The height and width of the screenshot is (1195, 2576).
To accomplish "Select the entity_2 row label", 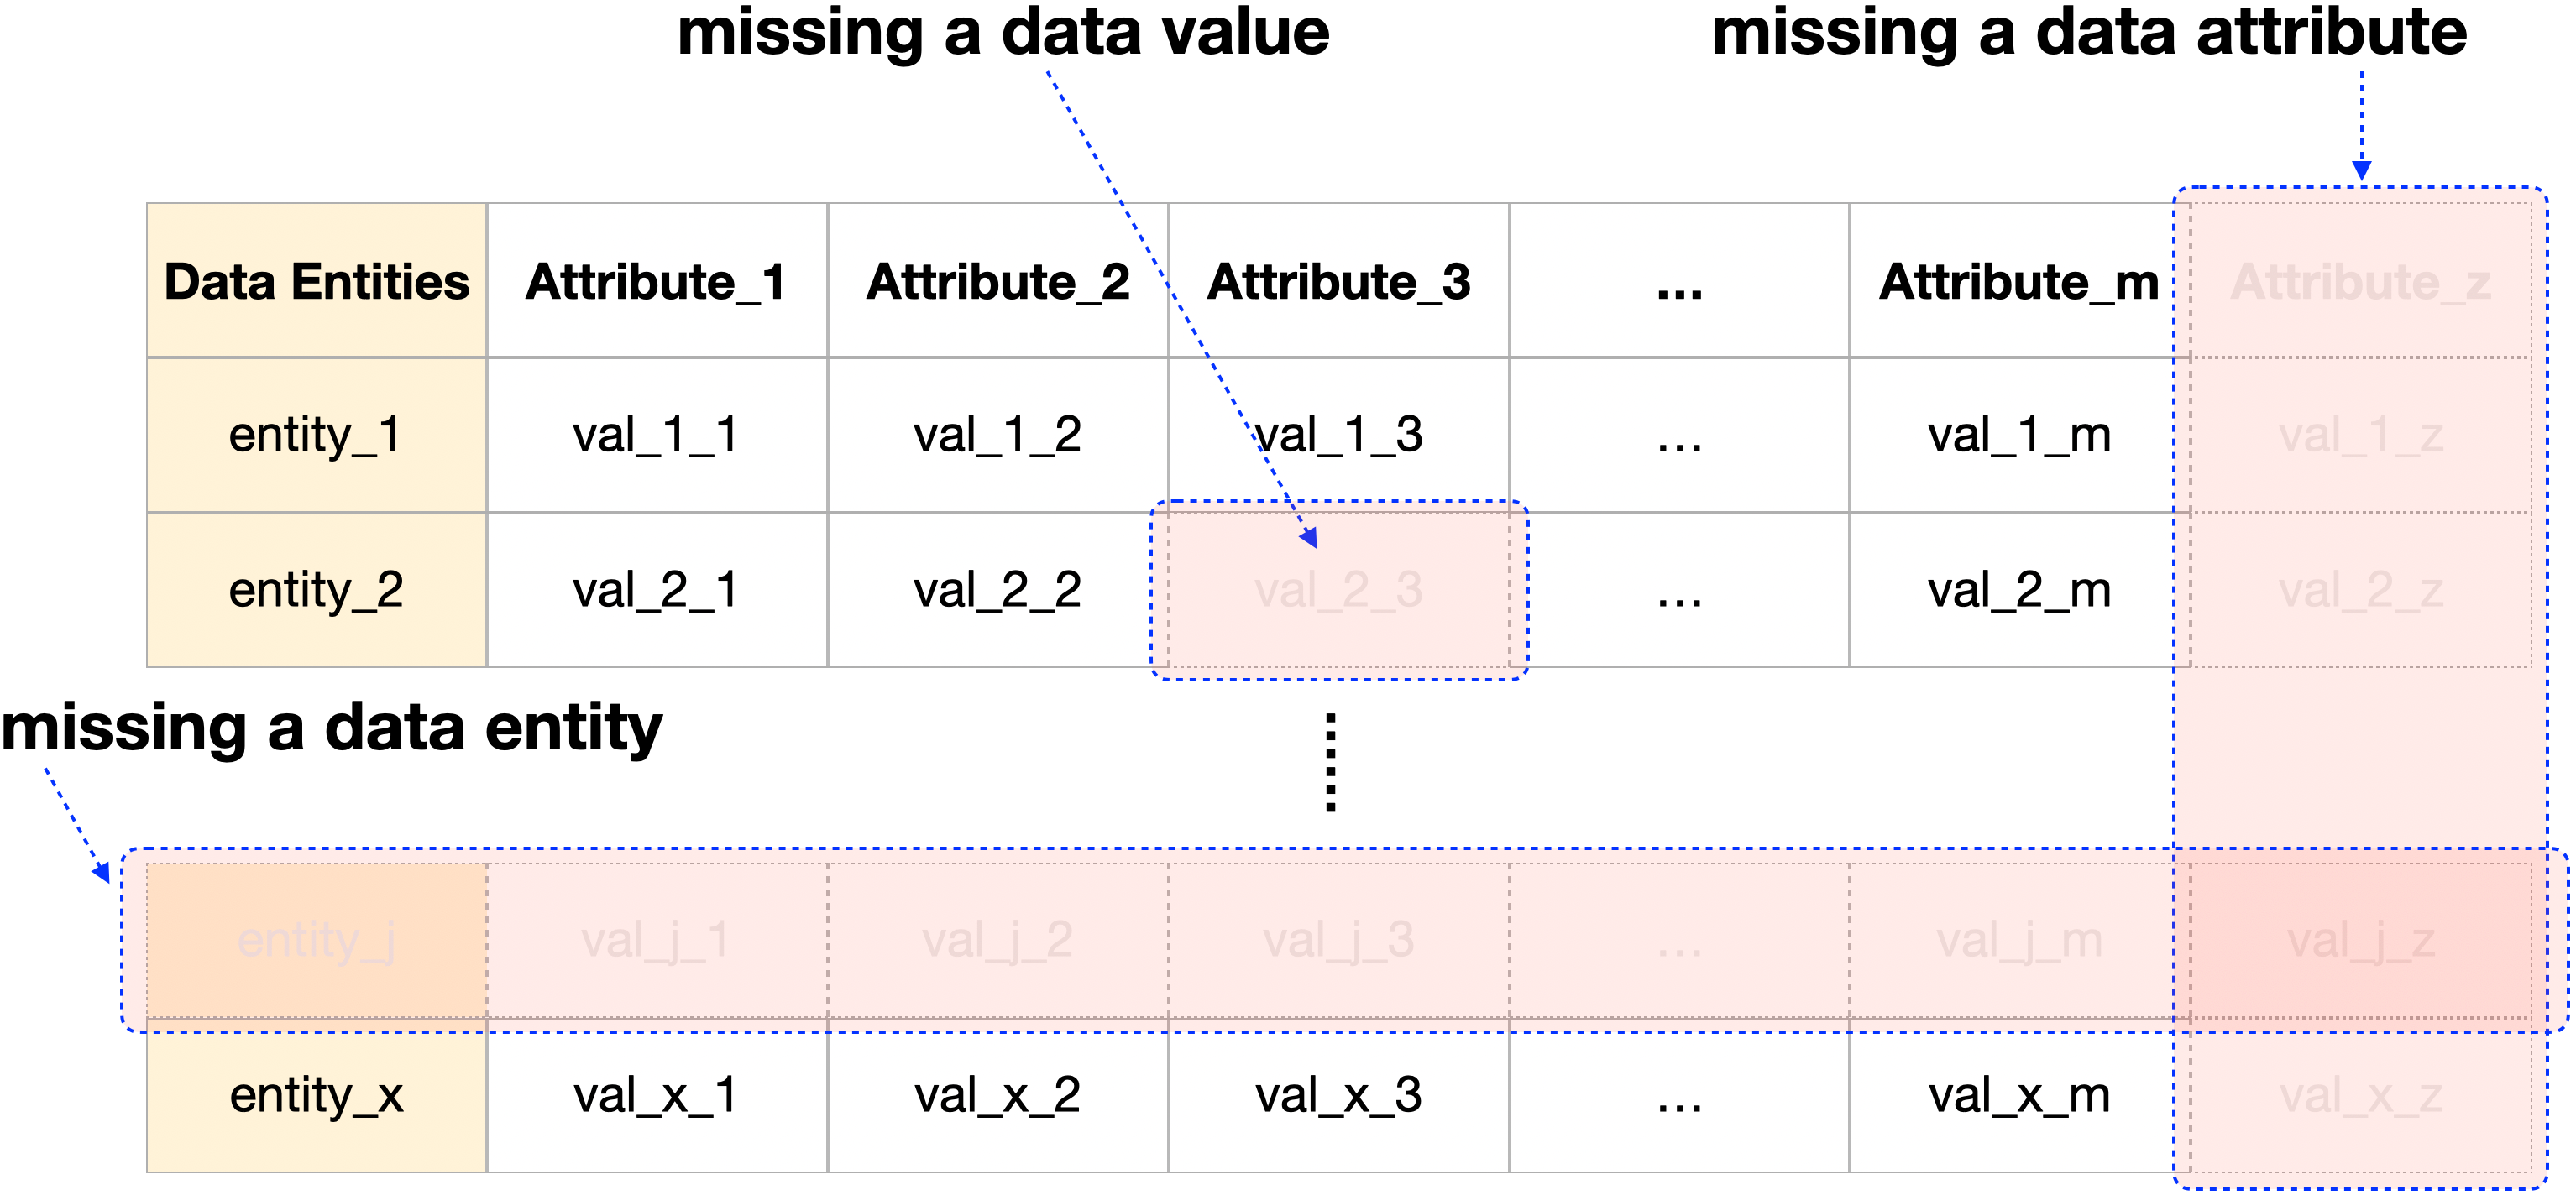I will click(316, 589).
